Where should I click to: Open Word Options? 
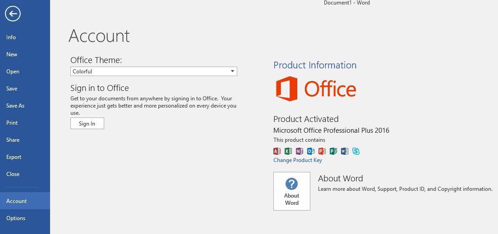tap(25, 218)
